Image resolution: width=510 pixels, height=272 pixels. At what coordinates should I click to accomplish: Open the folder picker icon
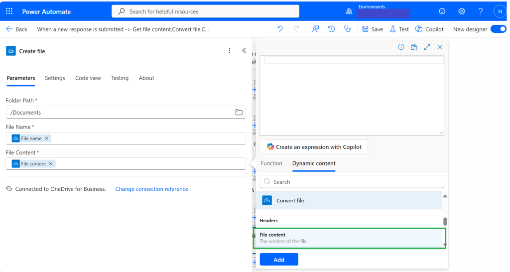click(x=239, y=112)
